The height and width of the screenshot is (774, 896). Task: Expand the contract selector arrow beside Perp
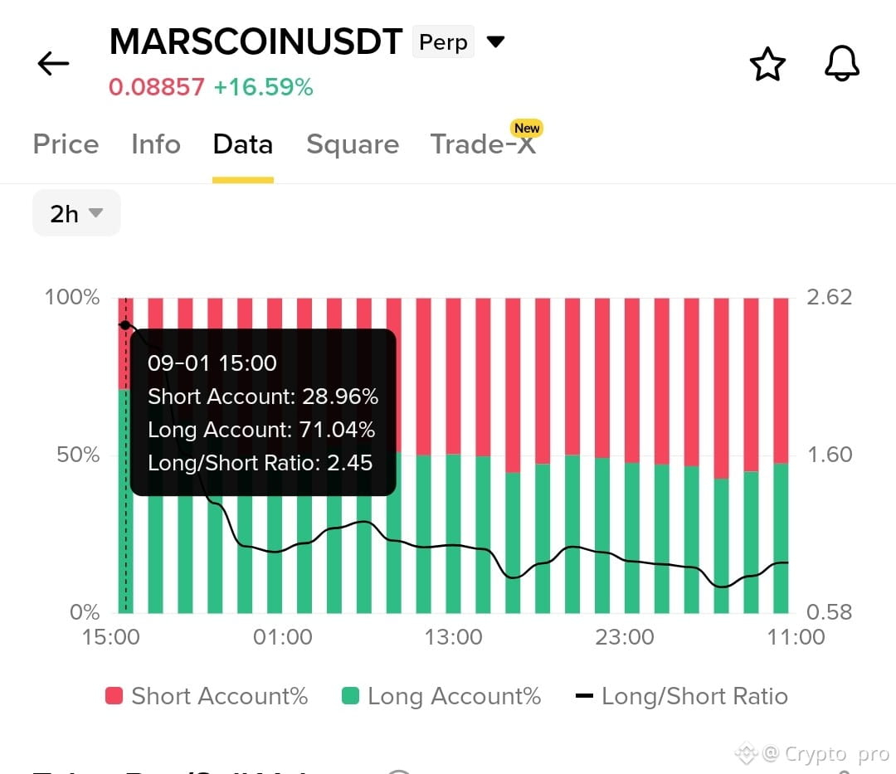pos(495,41)
